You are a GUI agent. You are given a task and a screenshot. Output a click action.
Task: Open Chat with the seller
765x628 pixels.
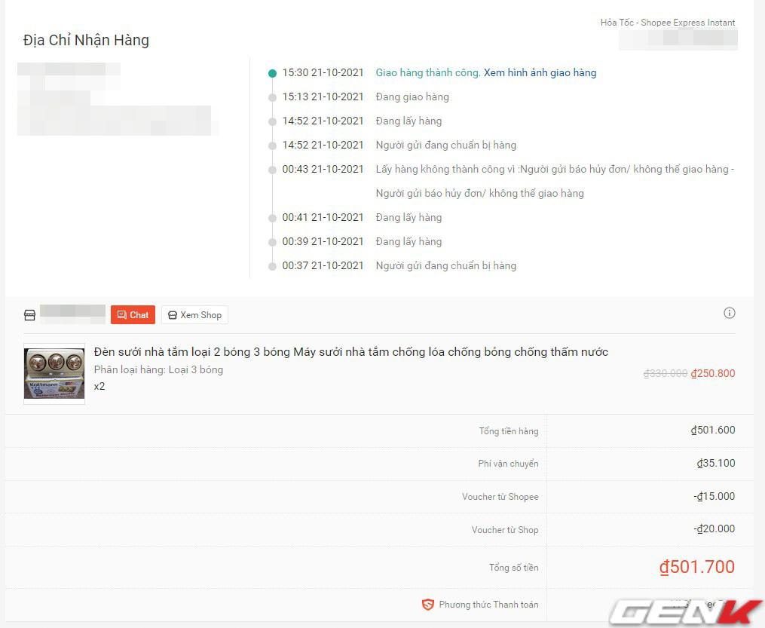(x=133, y=315)
